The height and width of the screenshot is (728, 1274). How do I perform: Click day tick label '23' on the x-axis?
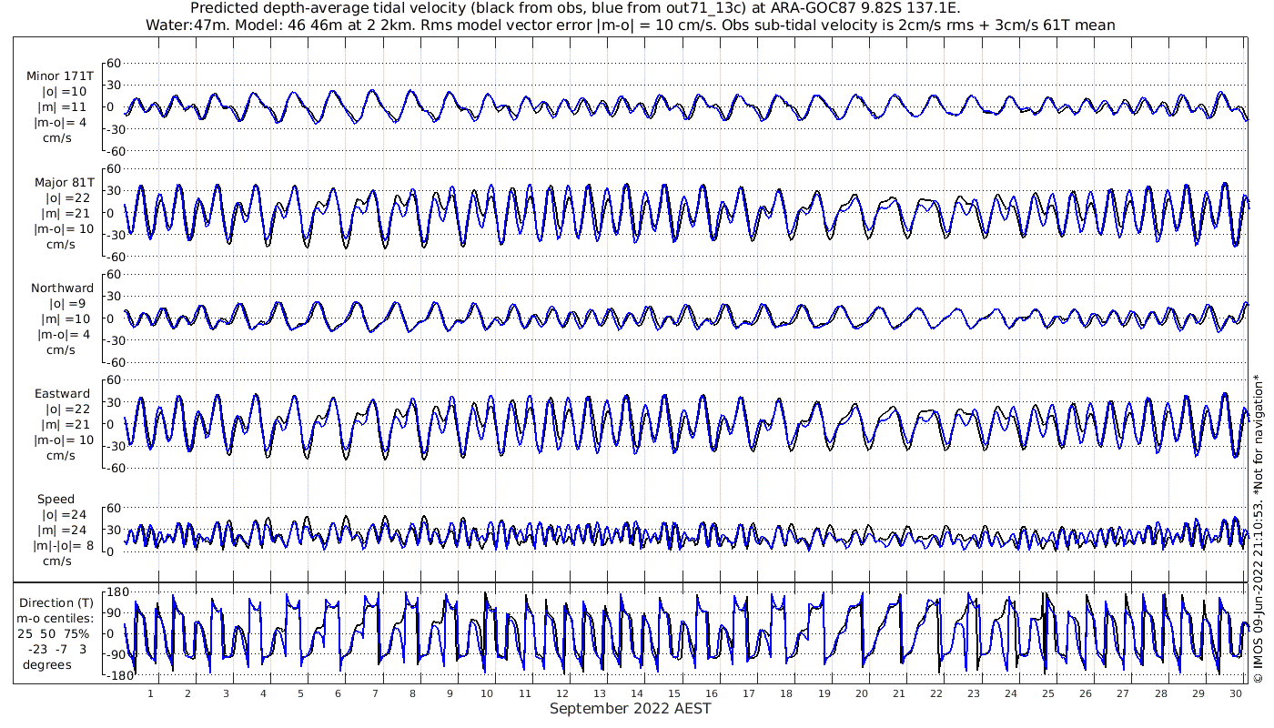tap(973, 693)
